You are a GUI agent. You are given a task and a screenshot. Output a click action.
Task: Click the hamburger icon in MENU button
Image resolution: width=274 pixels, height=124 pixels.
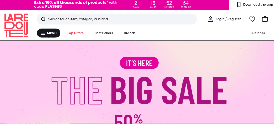click(43, 33)
